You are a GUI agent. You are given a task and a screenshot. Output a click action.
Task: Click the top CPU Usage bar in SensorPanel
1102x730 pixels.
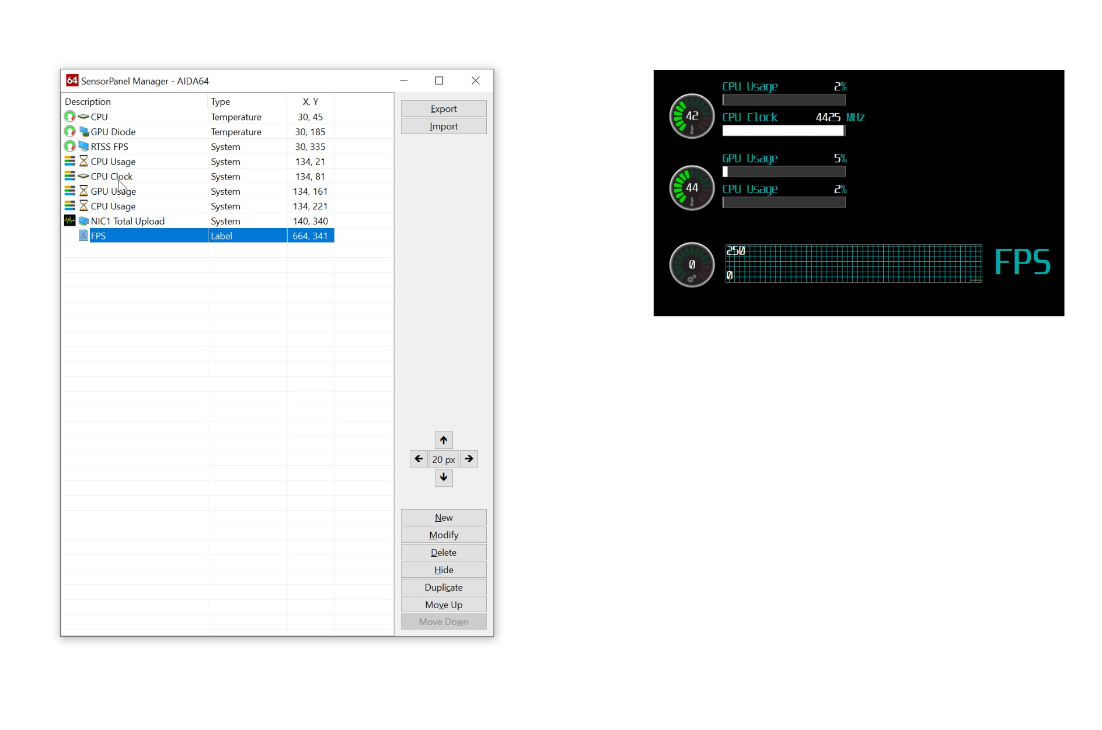pyautogui.click(x=784, y=100)
